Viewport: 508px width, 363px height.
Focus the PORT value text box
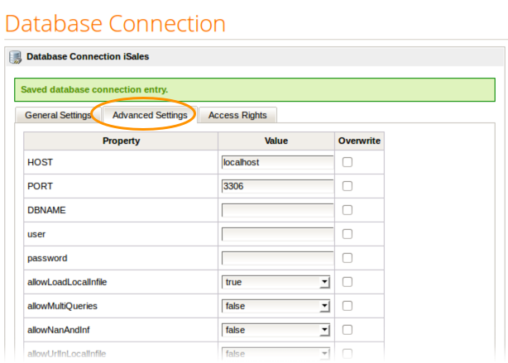277,186
